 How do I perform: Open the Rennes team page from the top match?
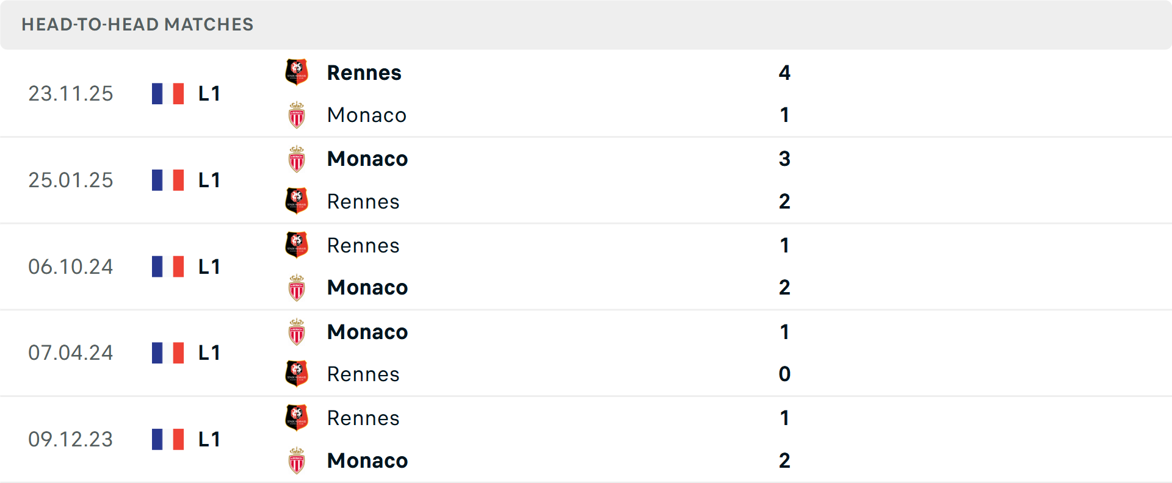tap(364, 72)
